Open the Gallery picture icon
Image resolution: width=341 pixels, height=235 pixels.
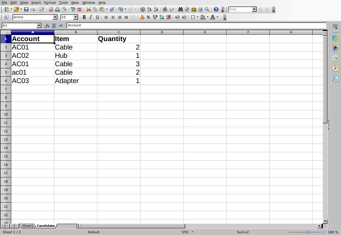click(194, 9)
